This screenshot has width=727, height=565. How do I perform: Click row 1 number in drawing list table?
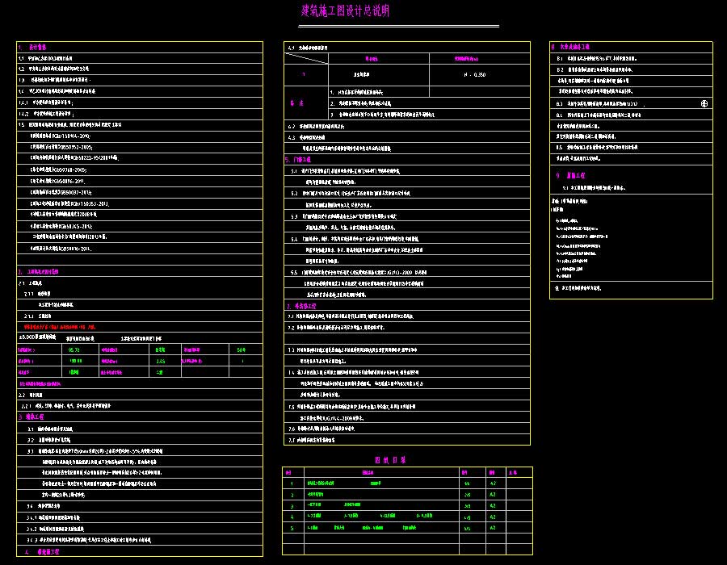(292, 483)
